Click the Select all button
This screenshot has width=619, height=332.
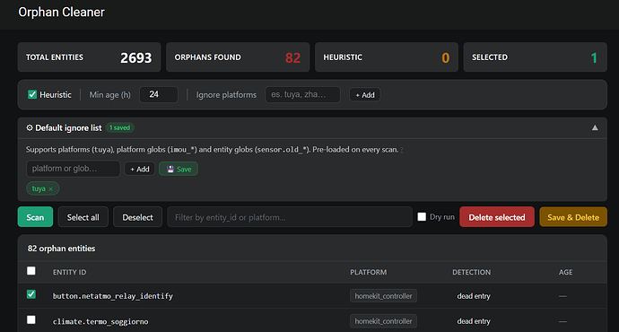tap(83, 217)
